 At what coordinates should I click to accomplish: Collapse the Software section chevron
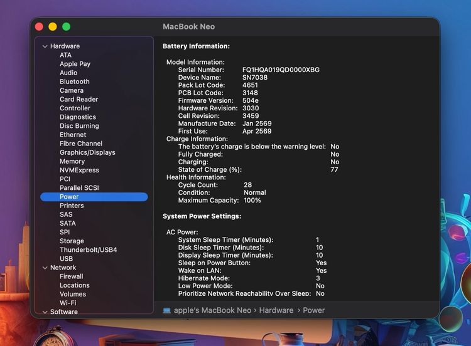pyautogui.click(x=45, y=312)
